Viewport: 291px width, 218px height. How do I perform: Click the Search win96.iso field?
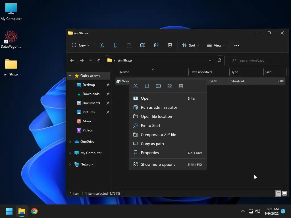click(257, 60)
